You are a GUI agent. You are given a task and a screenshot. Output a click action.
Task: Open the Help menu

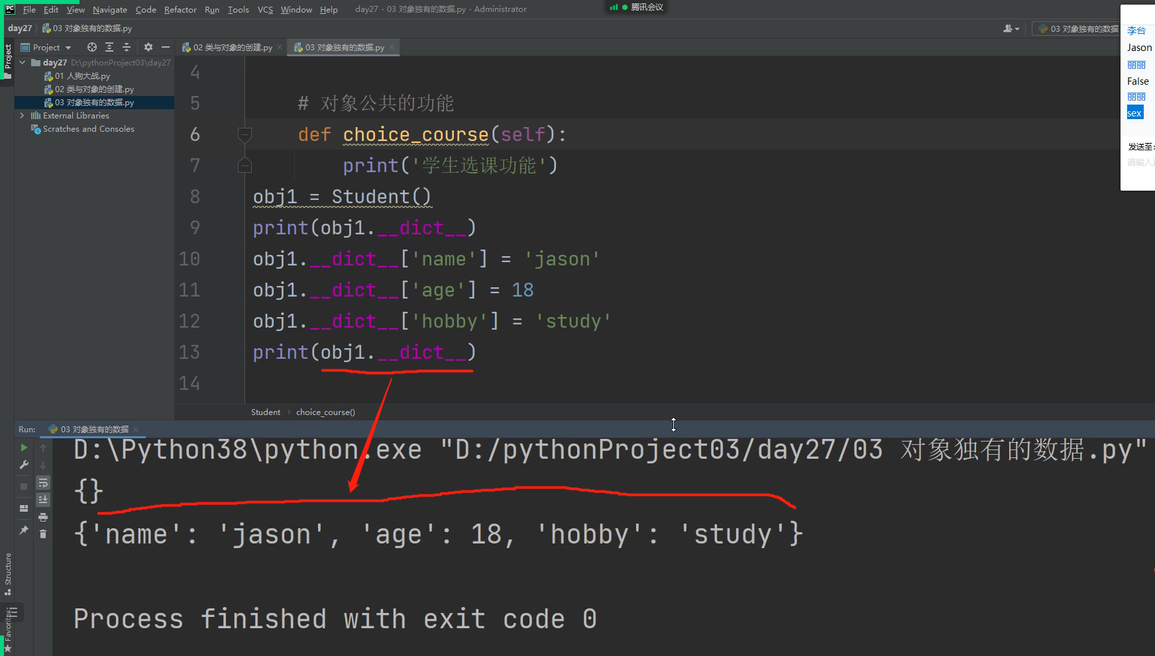(x=329, y=9)
